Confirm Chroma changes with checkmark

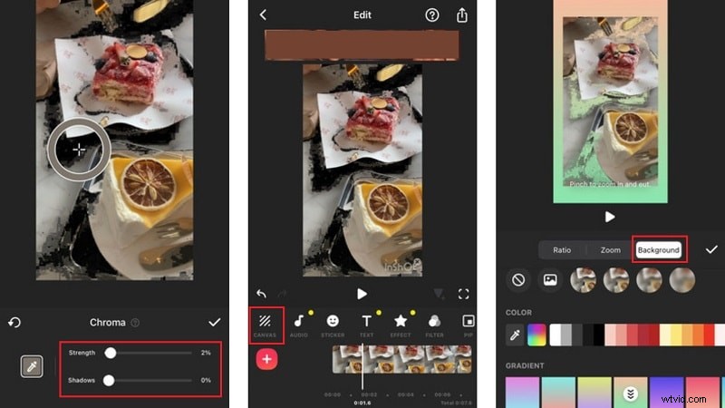[215, 322]
